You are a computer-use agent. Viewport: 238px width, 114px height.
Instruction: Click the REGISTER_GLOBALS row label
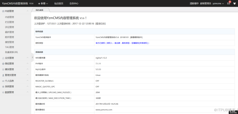click(44, 81)
